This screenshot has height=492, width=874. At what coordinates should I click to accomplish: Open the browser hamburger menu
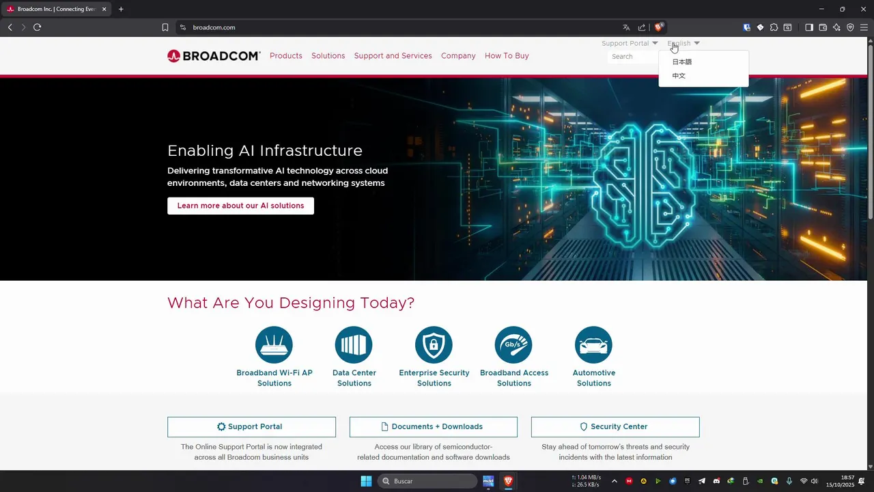tap(864, 27)
